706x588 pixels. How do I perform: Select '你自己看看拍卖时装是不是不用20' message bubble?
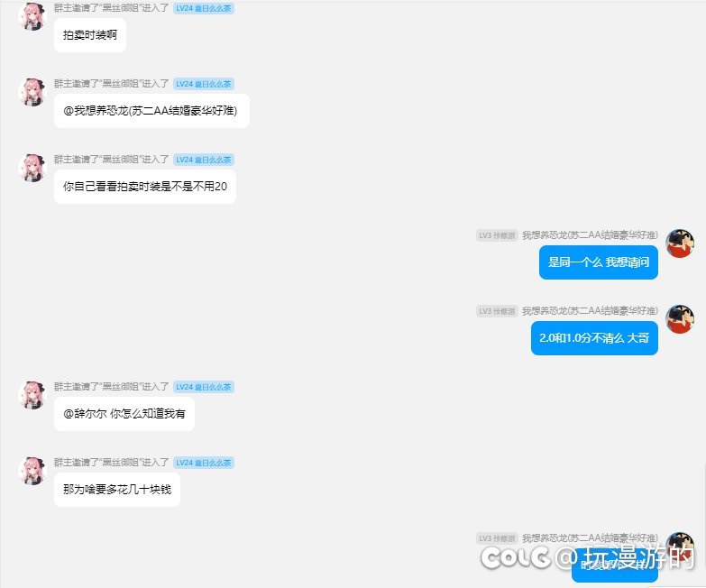pyautogui.click(x=145, y=187)
